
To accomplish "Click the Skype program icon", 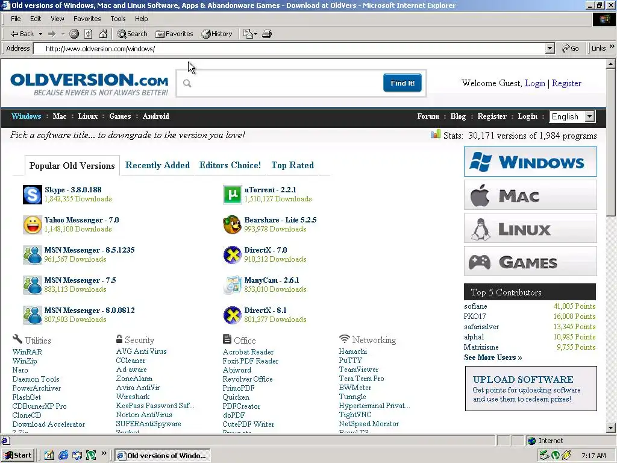I will click(33, 195).
